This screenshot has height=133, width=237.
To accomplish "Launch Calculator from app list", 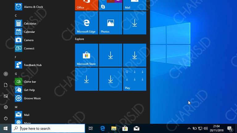I will [x=26, y=23].
